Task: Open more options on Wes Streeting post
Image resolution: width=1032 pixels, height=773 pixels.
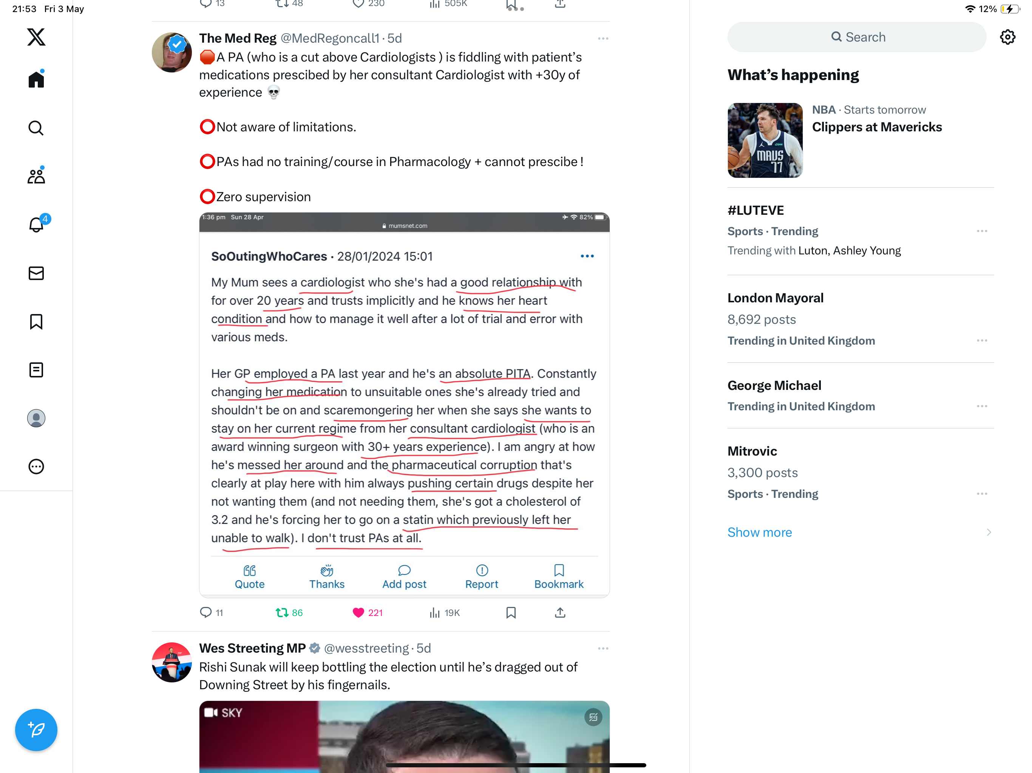Action: pos(603,648)
